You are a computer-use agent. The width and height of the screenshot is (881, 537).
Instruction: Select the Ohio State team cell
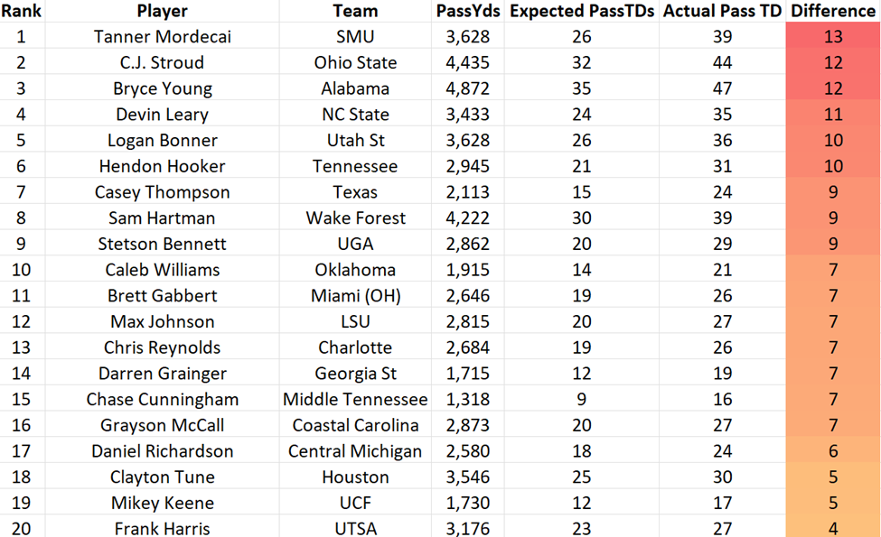(x=355, y=63)
